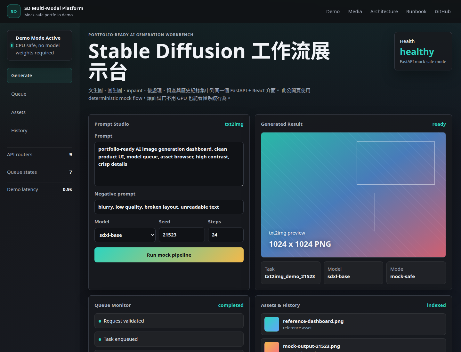Click the Health healthy status card
461x352 pixels.
point(423,51)
